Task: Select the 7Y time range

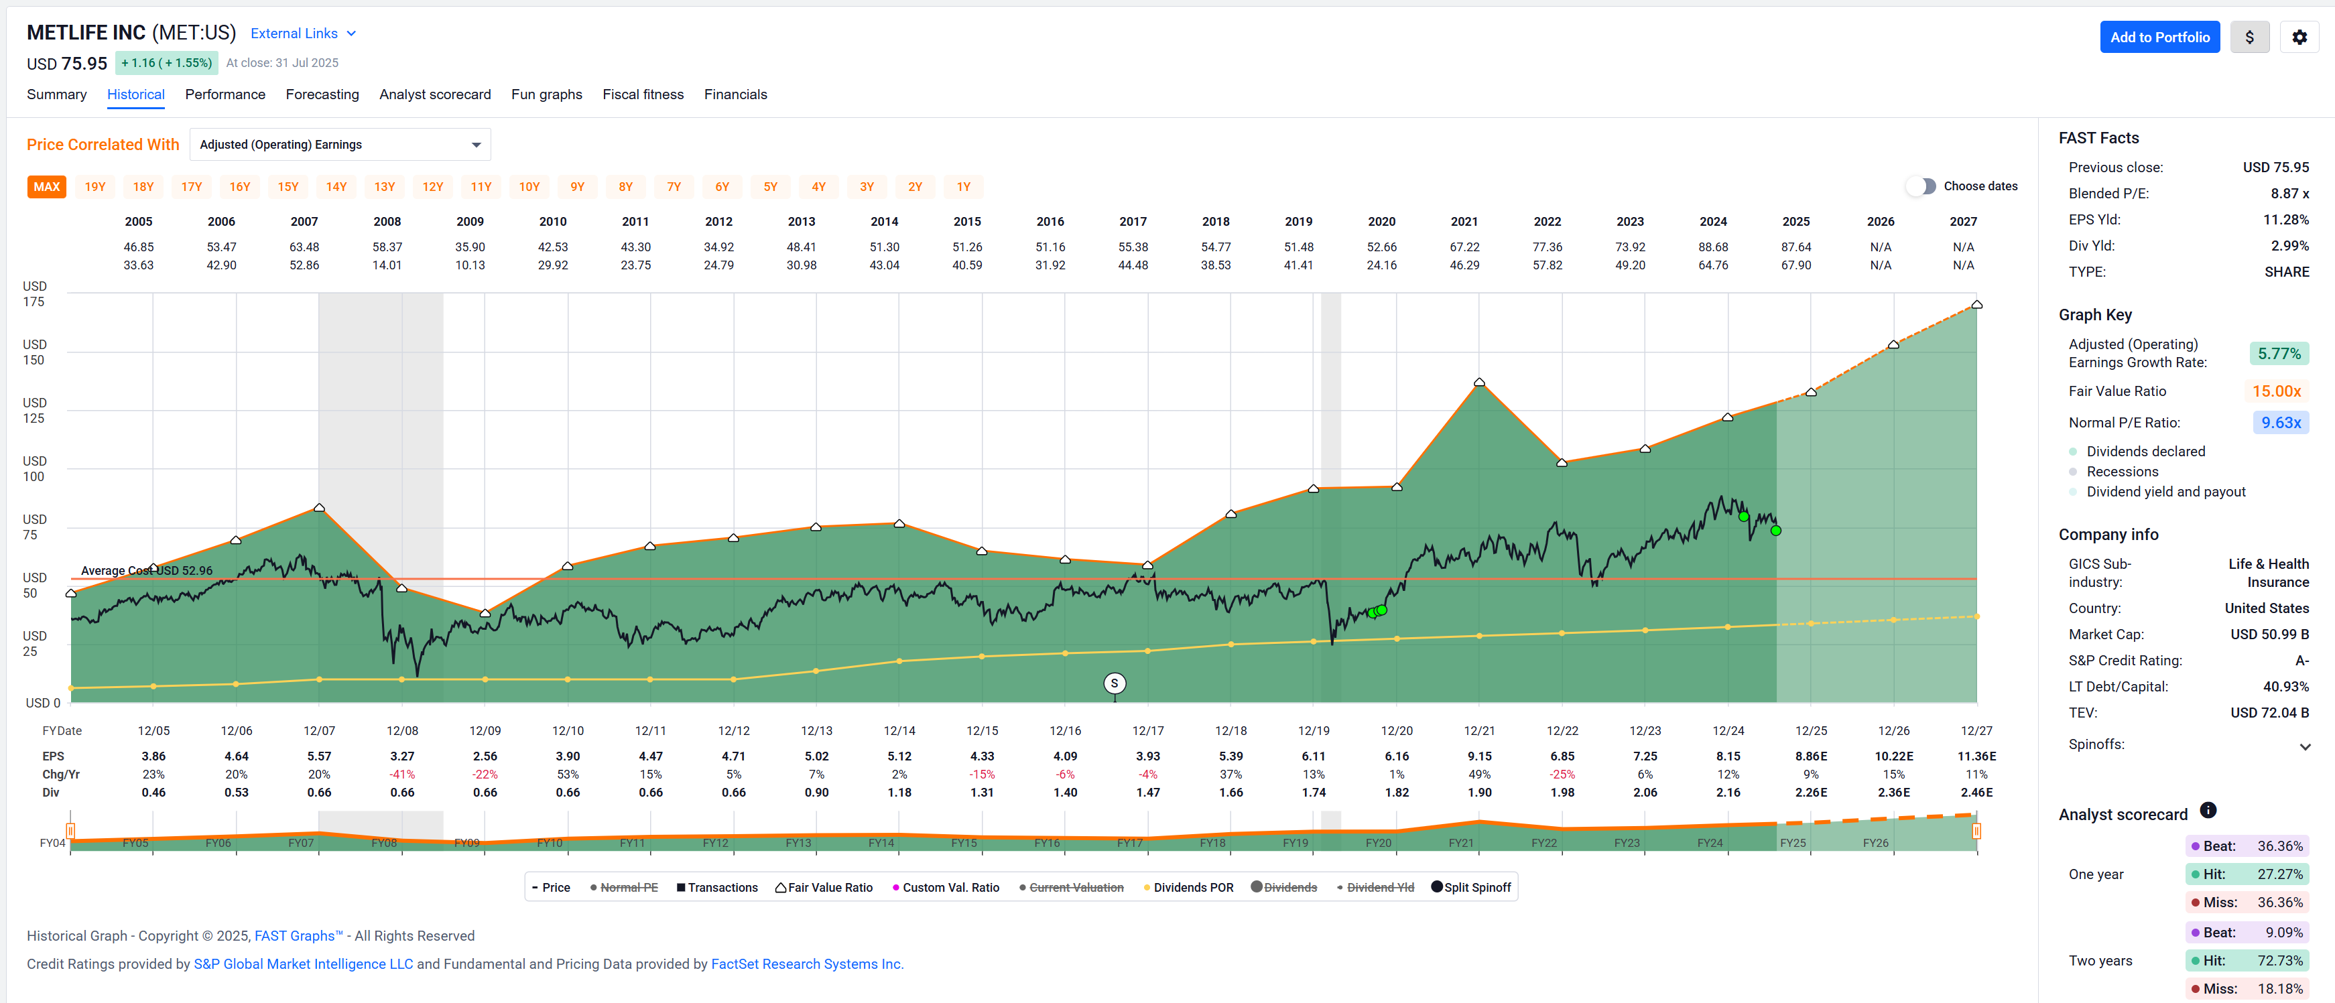Action: point(674,187)
